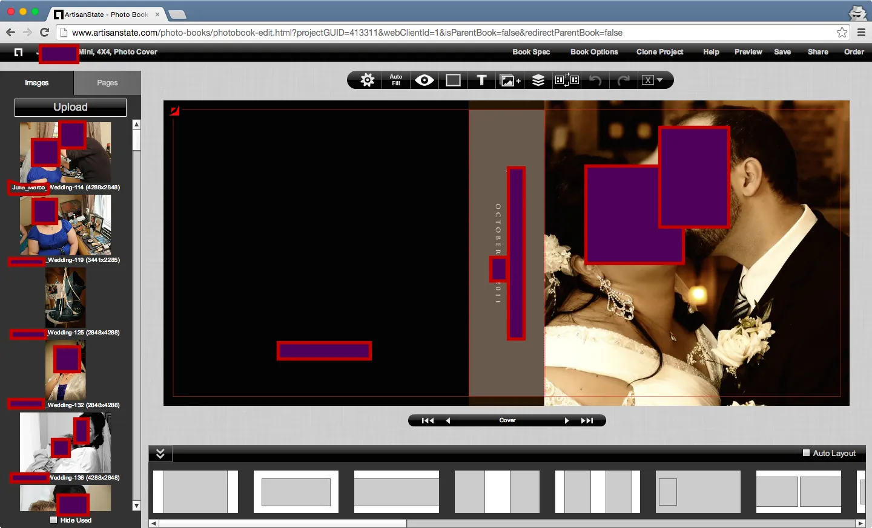
Task: Select the Wedding-114 image thumbnail
Action: click(65, 152)
